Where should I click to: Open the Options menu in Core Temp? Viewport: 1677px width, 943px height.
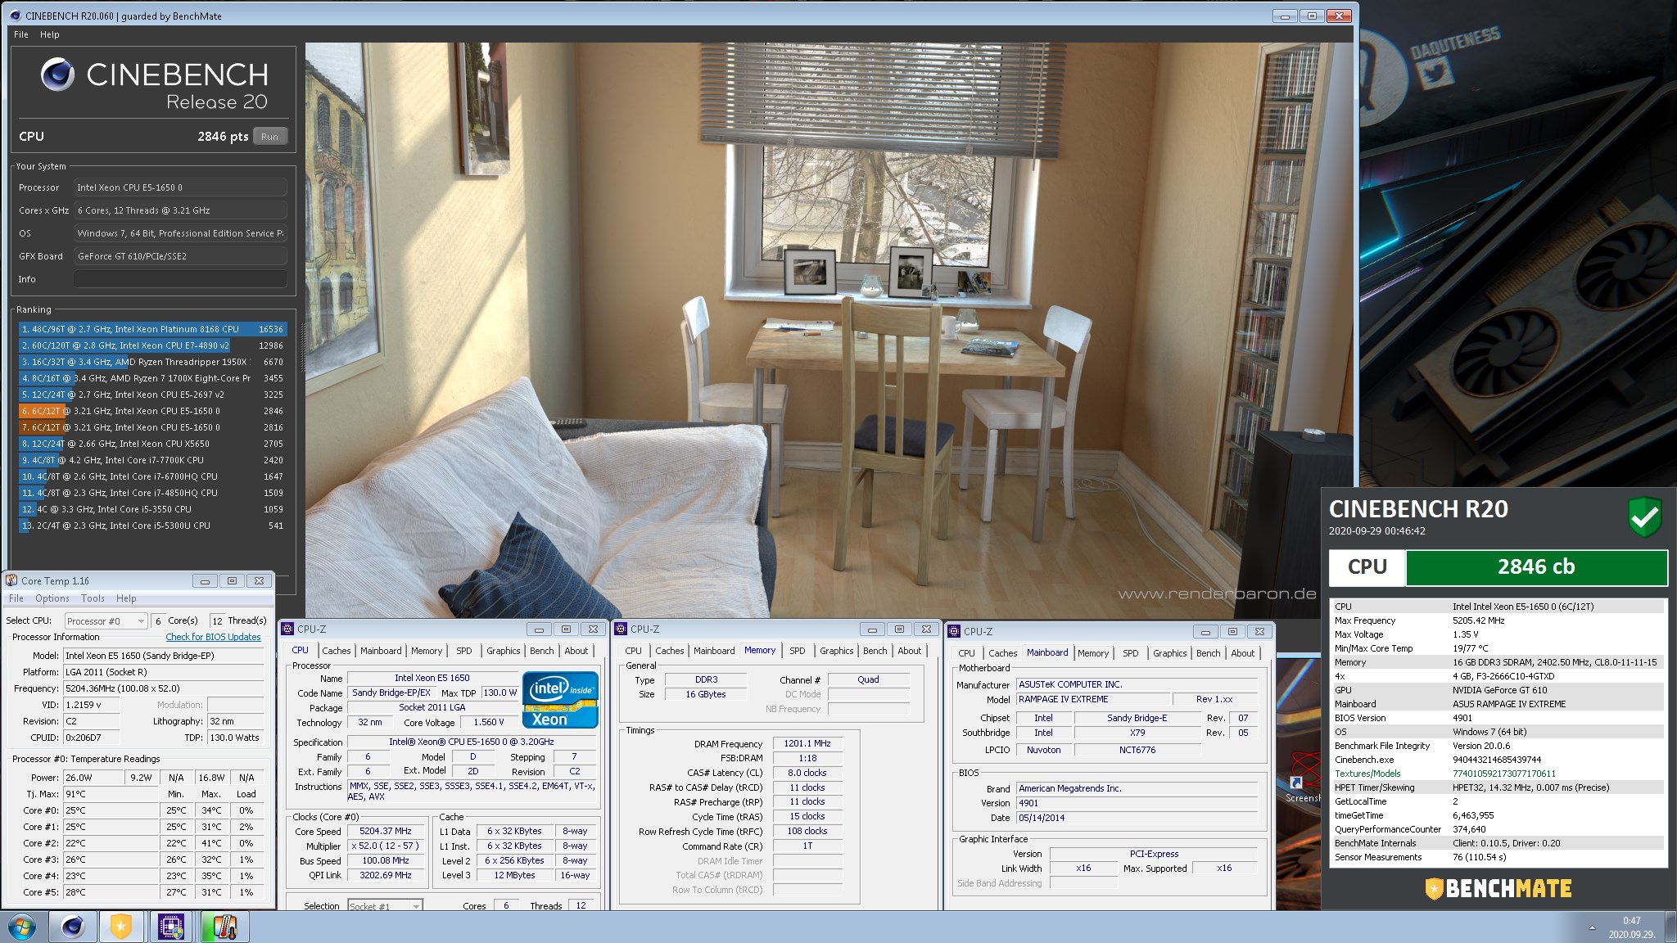[52, 598]
